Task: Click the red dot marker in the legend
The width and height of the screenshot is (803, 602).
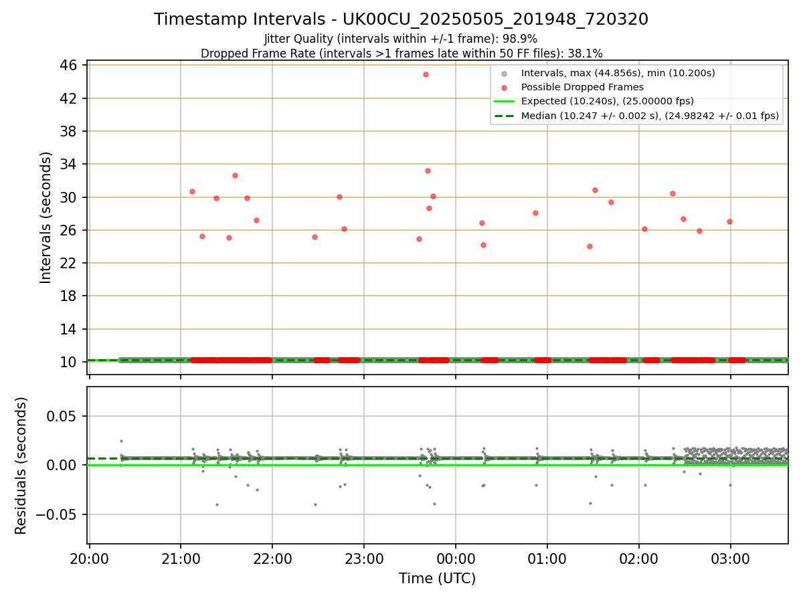Action: pyautogui.click(x=505, y=88)
